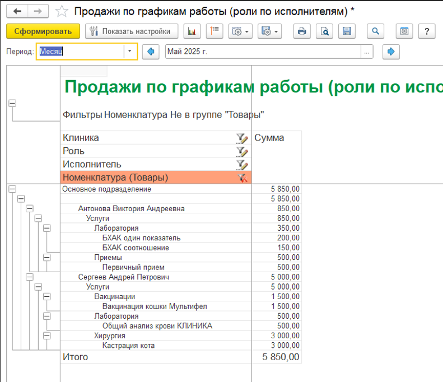
Task: Click the screenshot settings toolbar icon
Action: [x=404, y=31]
